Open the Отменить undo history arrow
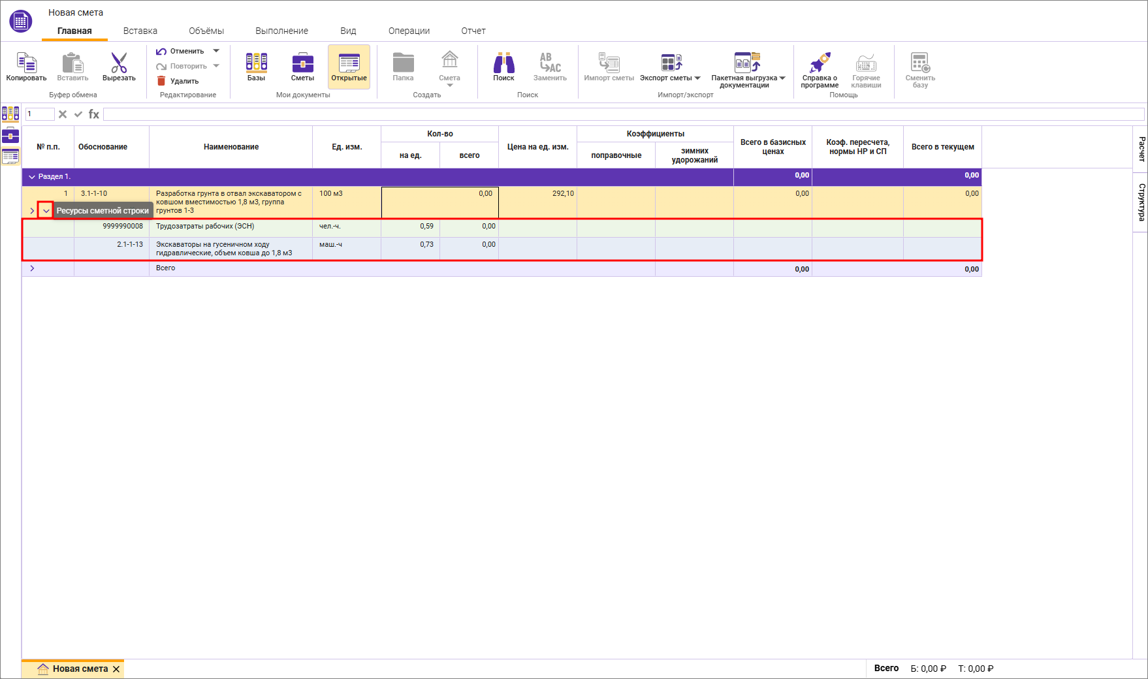The height and width of the screenshot is (679, 1148). 216,51
